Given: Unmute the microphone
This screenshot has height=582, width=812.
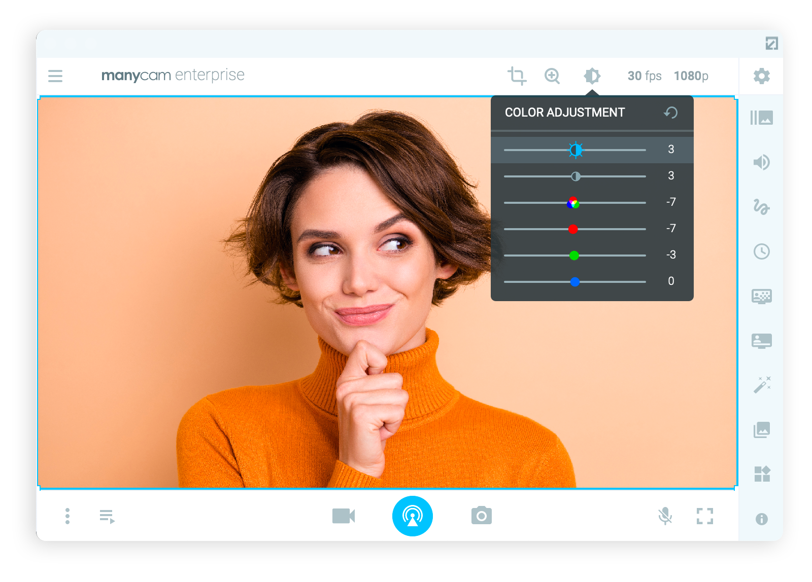Looking at the screenshot, I should [665, 516].
